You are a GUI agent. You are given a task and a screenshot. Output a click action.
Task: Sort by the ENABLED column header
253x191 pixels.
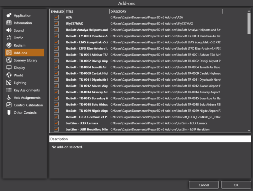(57, 12)
